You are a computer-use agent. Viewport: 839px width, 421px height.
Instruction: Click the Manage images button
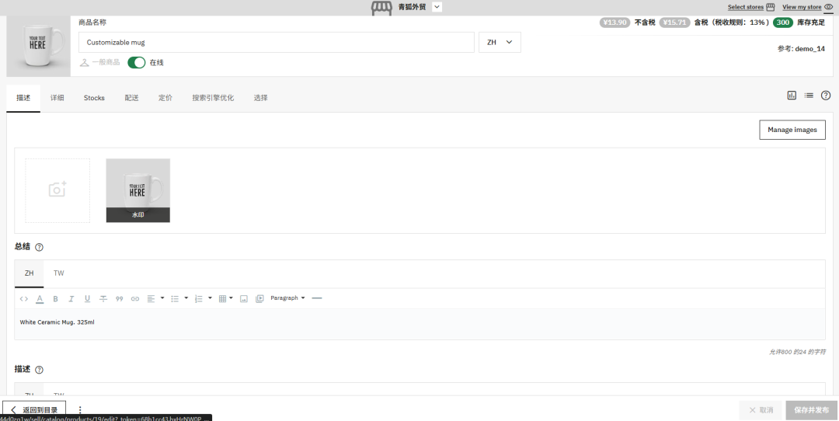pyautogui.click(x=792, y=130)
